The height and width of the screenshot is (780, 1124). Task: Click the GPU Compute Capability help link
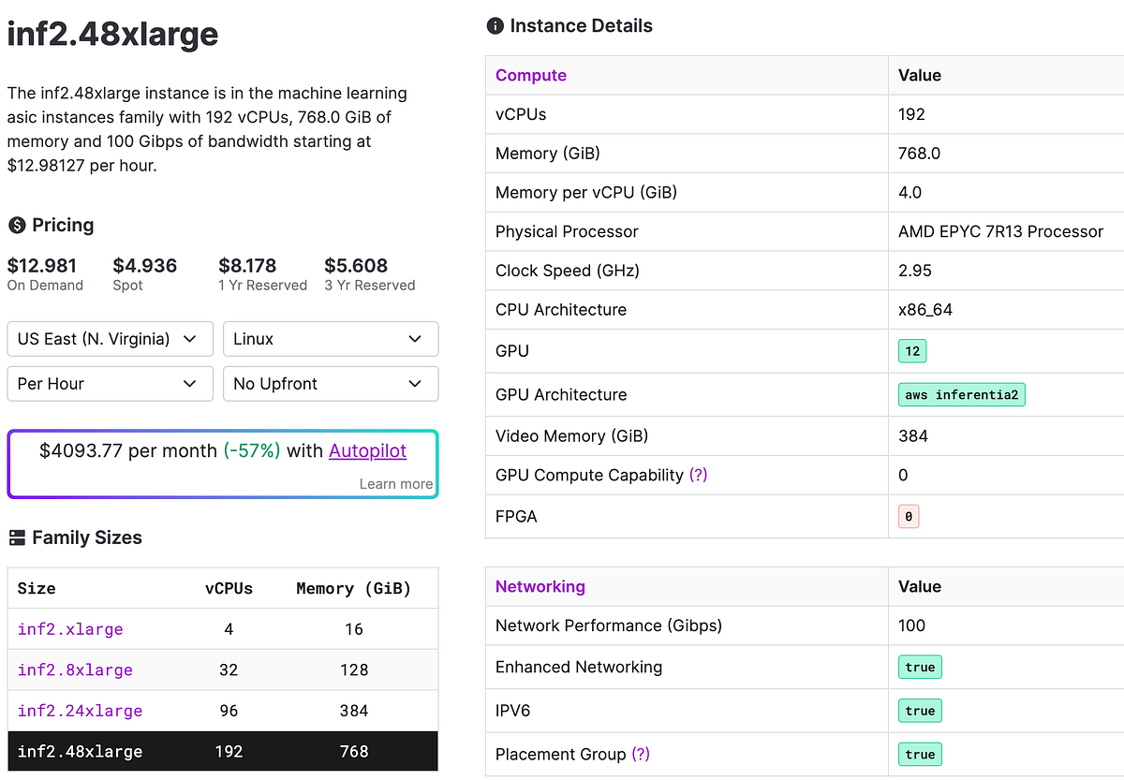pos(698,475)
